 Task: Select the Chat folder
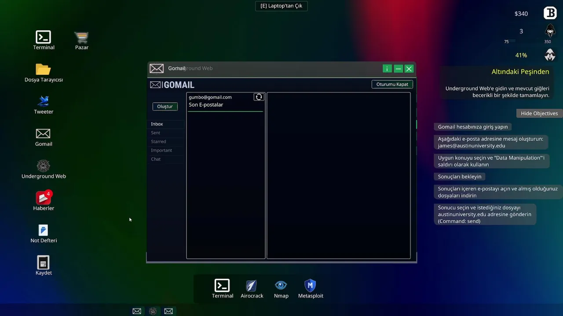[x=166, y=159]
